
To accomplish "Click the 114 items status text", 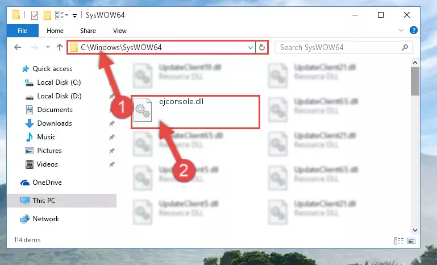I will pos(27,240).
